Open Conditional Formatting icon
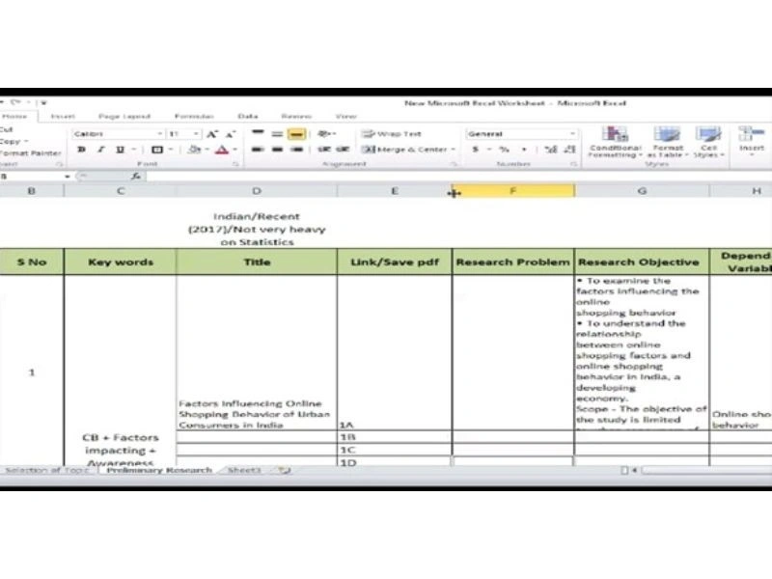Image resolution: width=772 pixels, height=579 pixels. pyautogui.click(x=615, y=141)
